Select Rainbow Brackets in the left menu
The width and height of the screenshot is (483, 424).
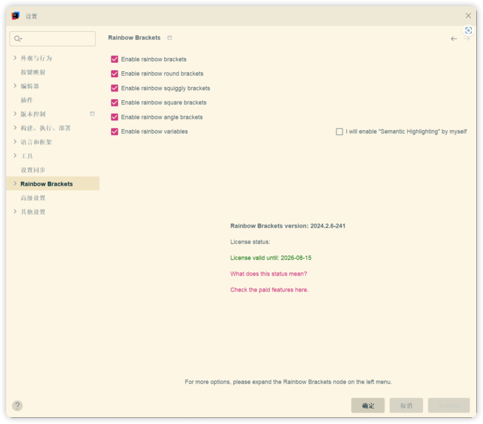click(53, 184)
